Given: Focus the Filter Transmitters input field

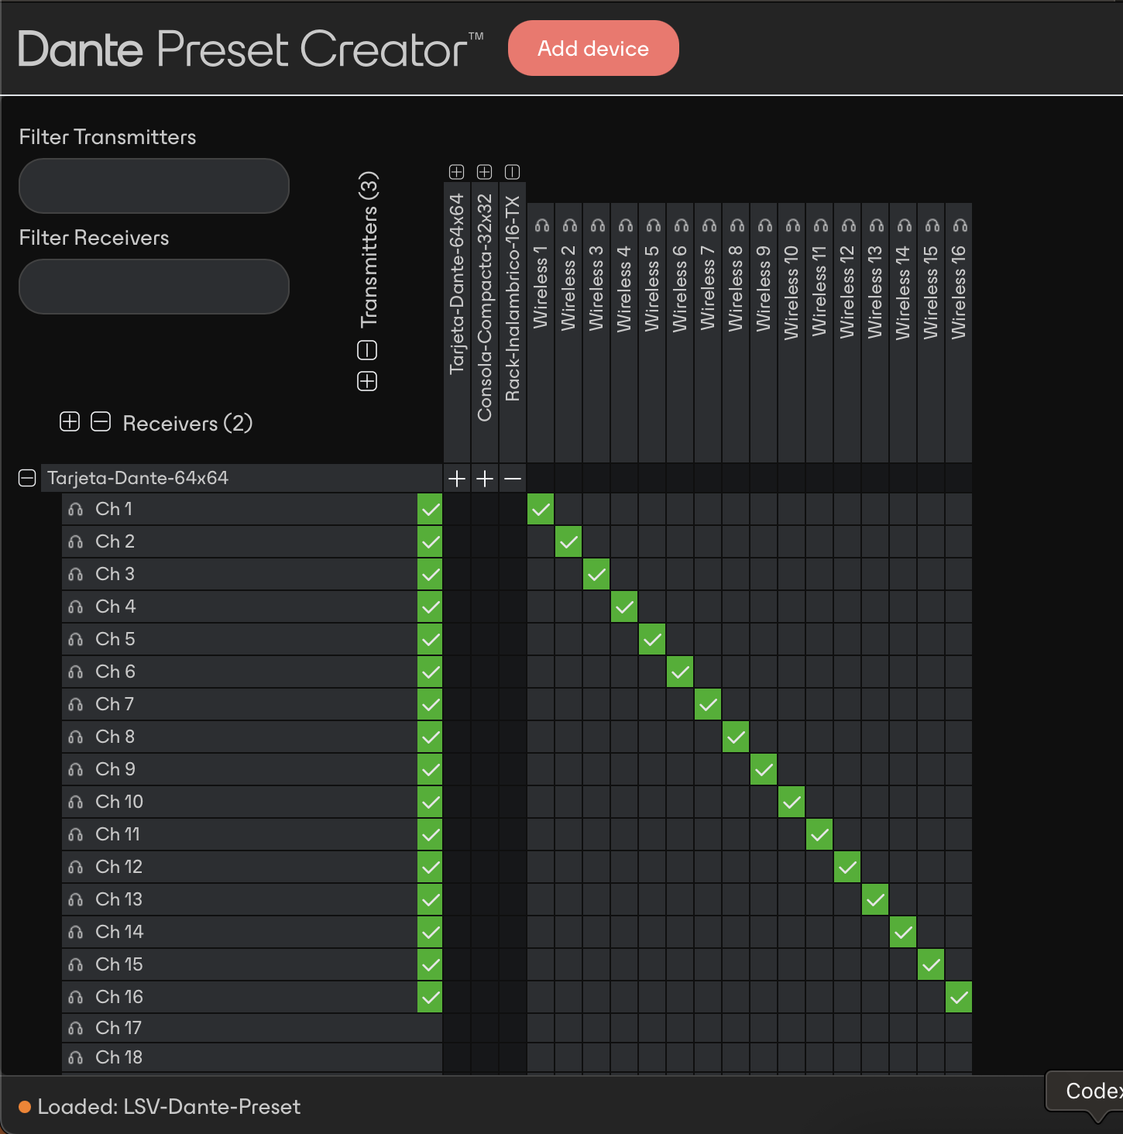Looking at the screenshot, I should [154, 186].
